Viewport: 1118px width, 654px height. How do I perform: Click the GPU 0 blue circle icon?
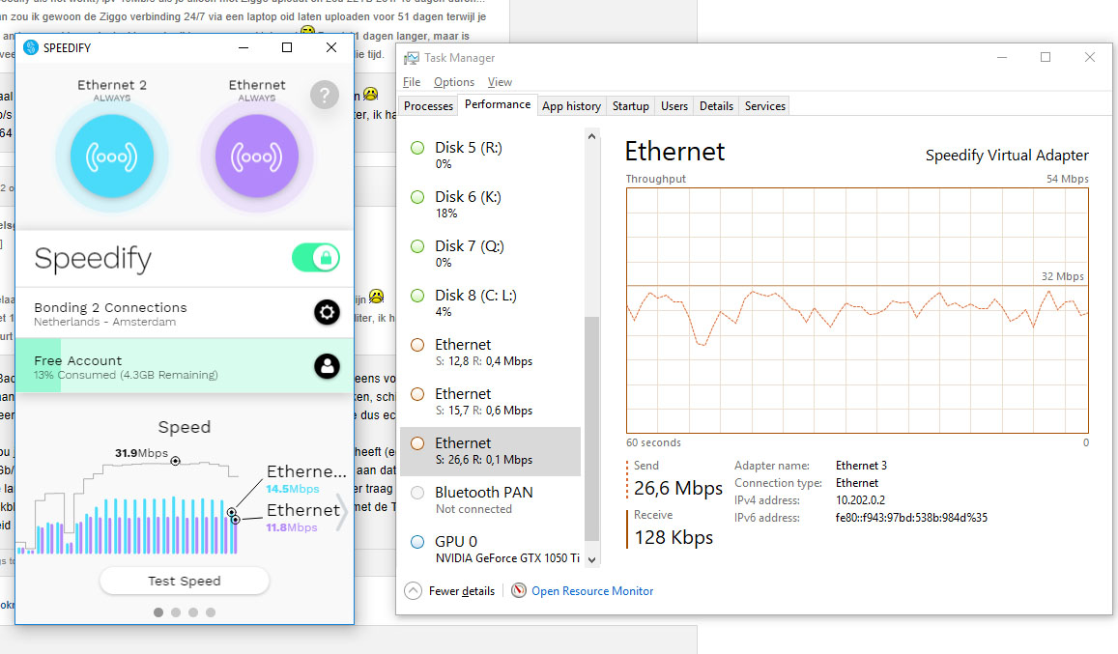click(x=417, y=542)
